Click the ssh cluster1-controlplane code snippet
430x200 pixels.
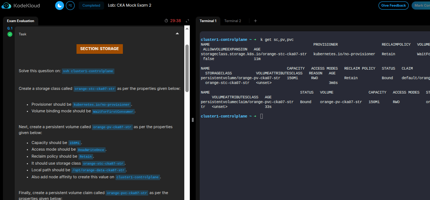88,71
